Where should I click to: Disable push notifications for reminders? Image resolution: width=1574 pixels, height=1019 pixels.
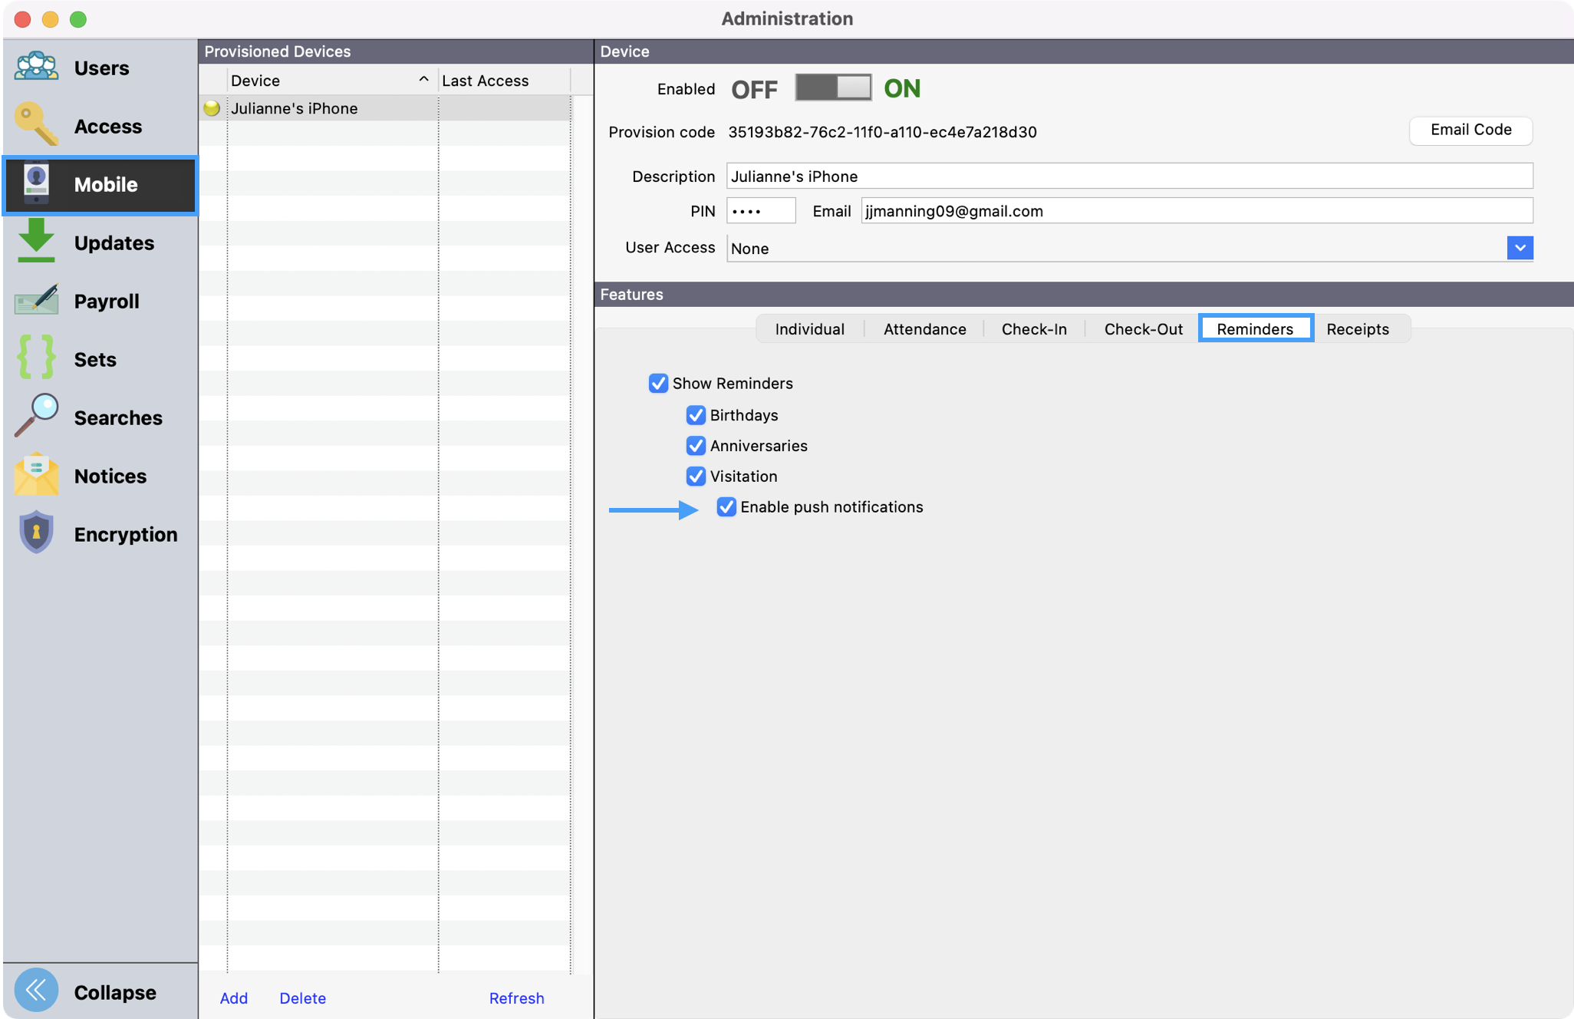pos(726,506)
